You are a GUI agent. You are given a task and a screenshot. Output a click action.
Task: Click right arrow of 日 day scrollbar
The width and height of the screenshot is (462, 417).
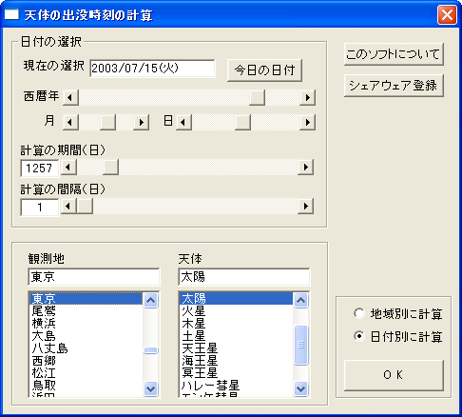coord(307,122)
